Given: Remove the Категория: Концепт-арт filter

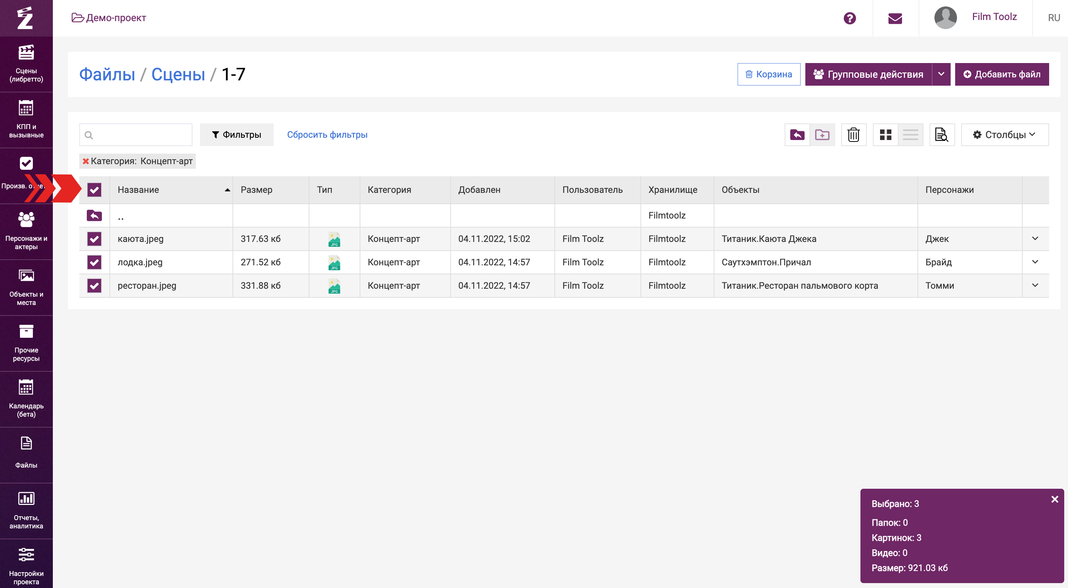Looking at the screenshot, I should [x=86, y=161].
